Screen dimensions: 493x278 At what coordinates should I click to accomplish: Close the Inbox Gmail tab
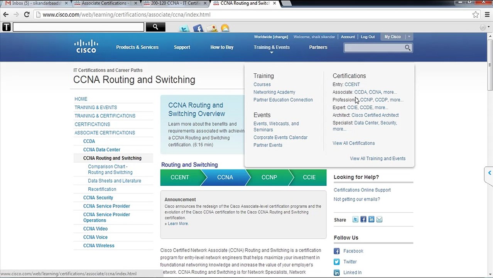pos(66,3)
